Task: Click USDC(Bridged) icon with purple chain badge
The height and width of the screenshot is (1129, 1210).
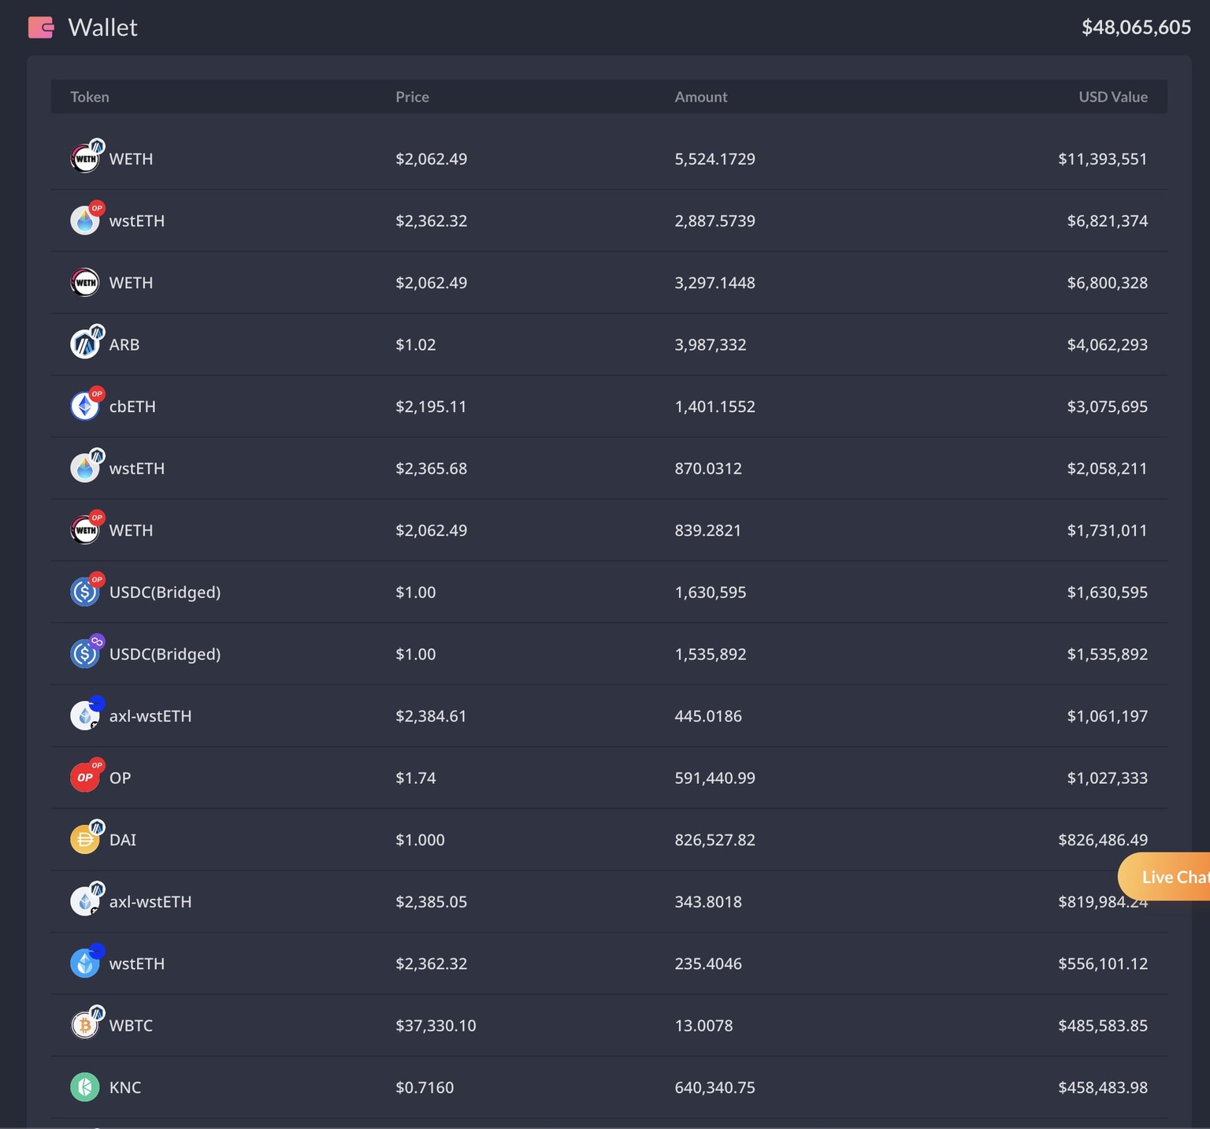Action: (85, 654)
